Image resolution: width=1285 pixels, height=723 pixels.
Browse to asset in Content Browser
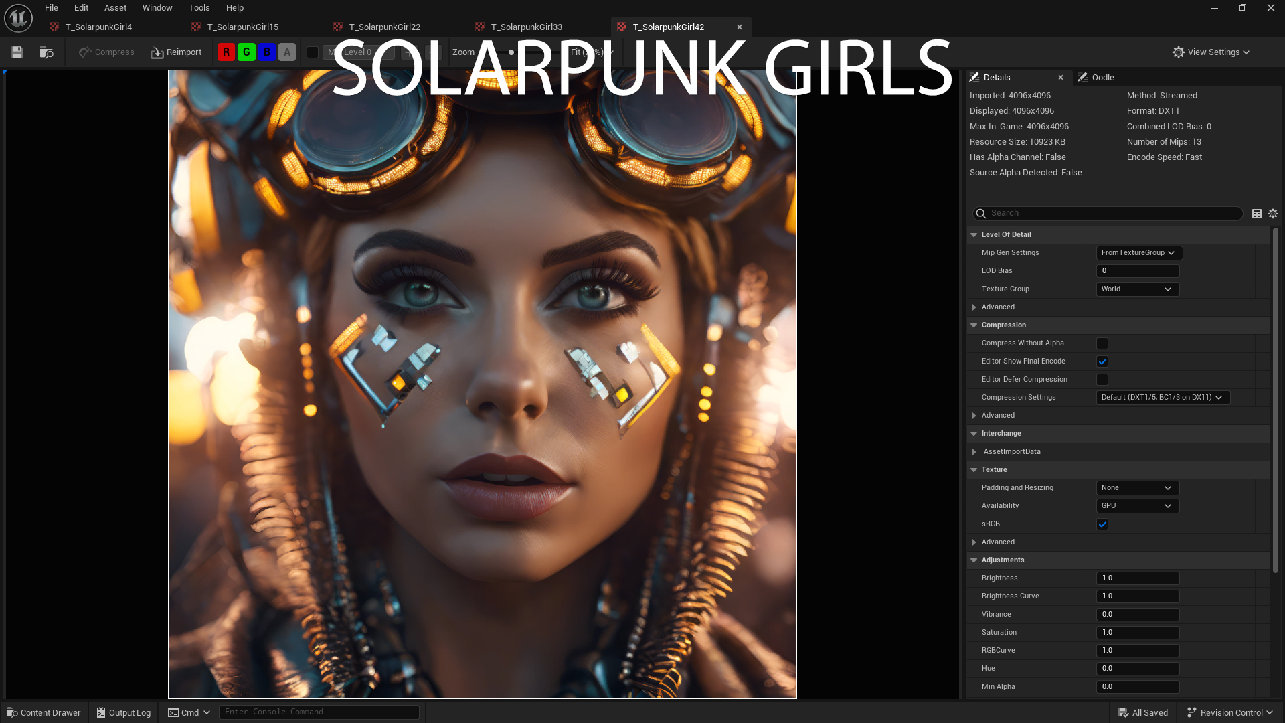(x=46, y=52)
